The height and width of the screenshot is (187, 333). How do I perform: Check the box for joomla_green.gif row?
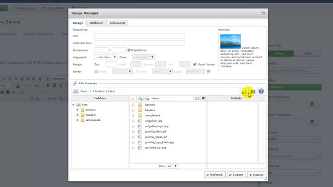pyautogui.click(x=133, y=137)
